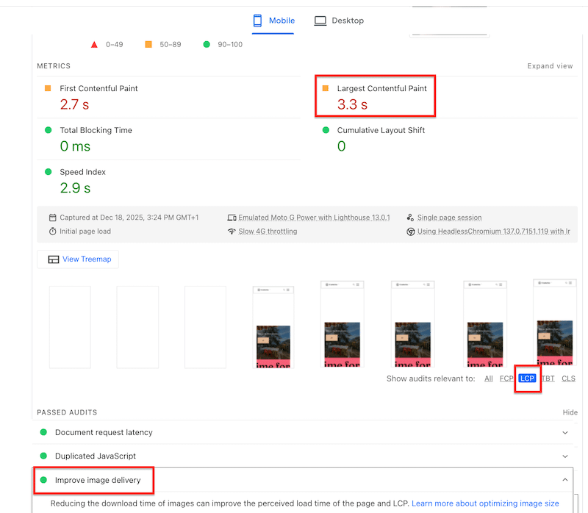
Task: Expand the Duplicated JavaScript audit chevron
Action: point(564,456)
